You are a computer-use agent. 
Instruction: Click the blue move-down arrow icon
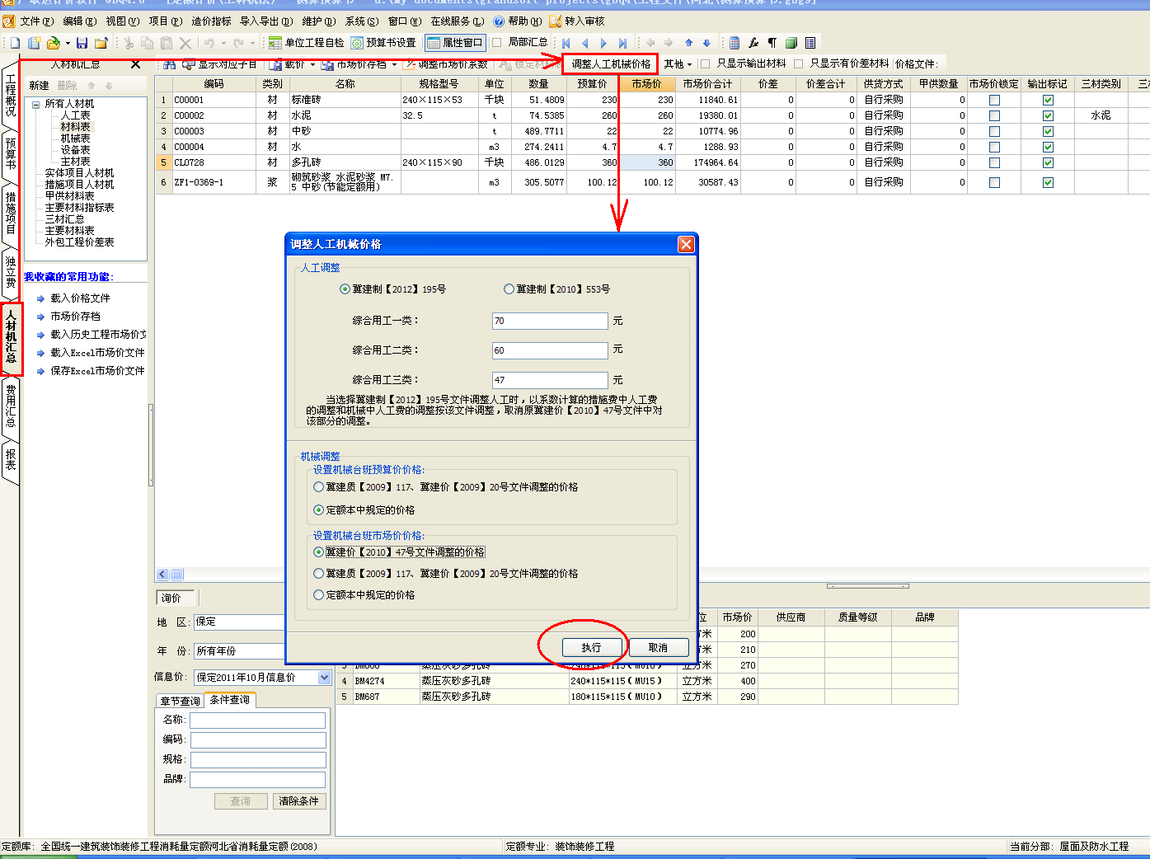706,43
